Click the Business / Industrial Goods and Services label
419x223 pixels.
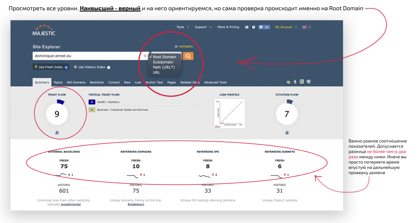click(x=122, y=110)
